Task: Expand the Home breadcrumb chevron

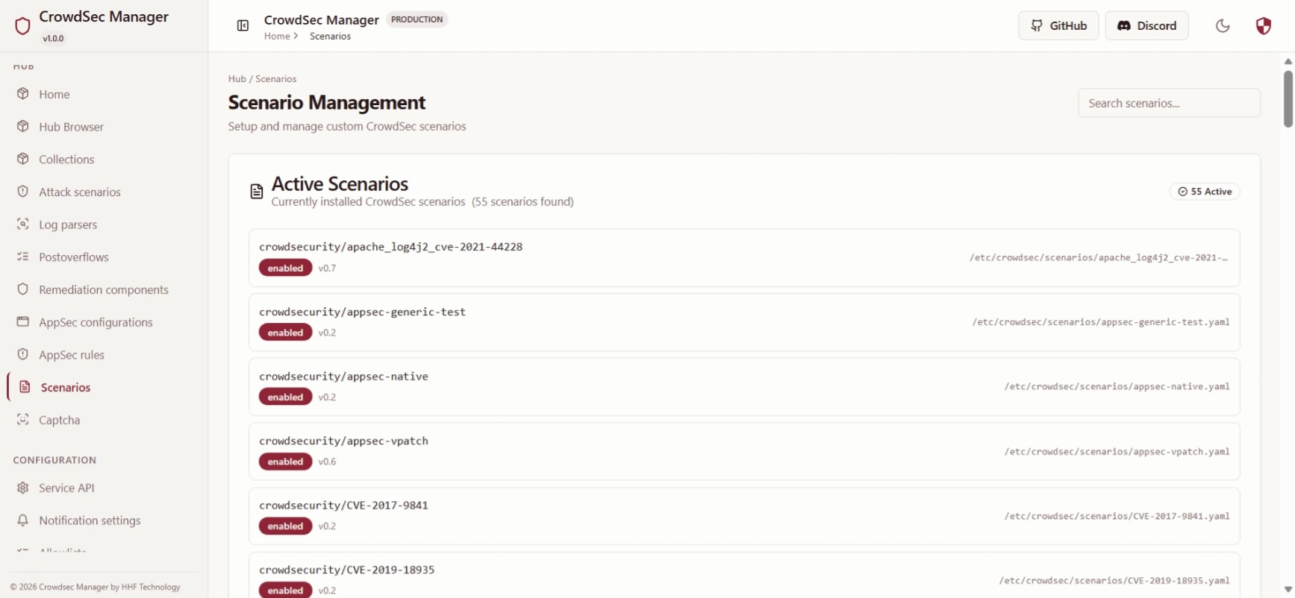Action: [x=295, y=36]
